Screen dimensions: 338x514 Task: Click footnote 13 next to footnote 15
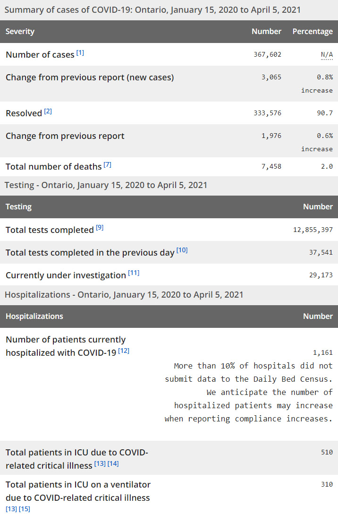pyautogui.click(x=11, y=508)
